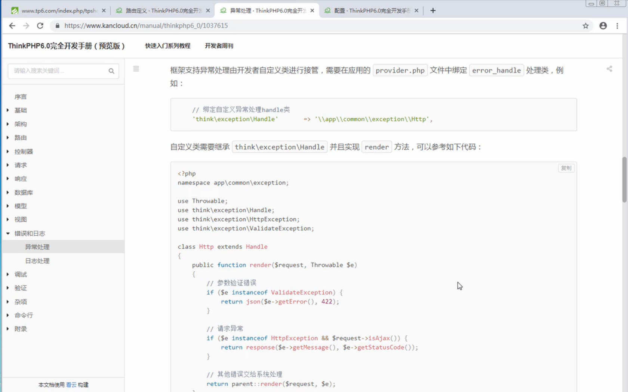The height and width of the screenshot is (392, 628).
Task: Expand the 数据库 chapter arrow
Action: click(8, 192)
